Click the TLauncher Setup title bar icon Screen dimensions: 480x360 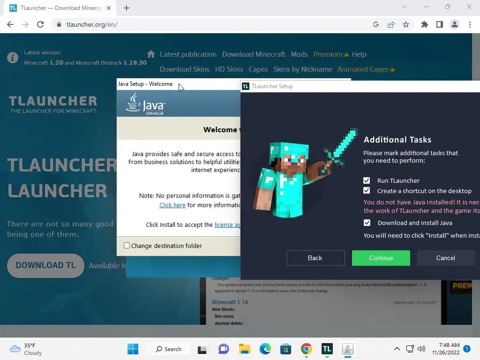[x=246, y=86]
